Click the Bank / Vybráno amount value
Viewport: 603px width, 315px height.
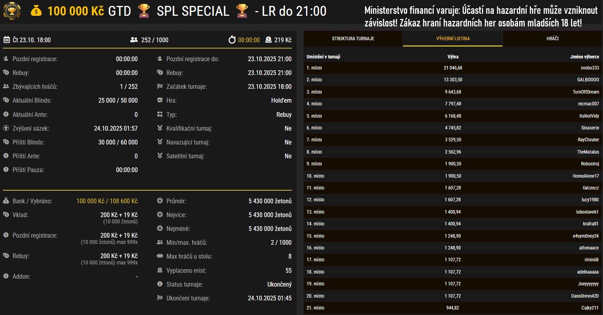[x=107, y=201]
